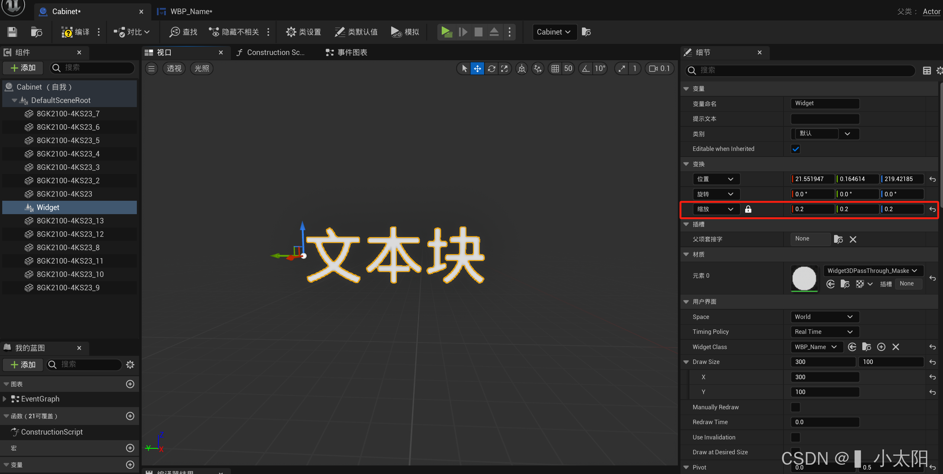Open Timing Policy Real Time dropdown
943x474 pixels.
pos(824,332)
